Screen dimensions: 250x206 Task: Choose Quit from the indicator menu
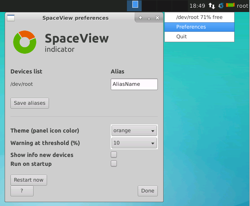coord(199,37)
